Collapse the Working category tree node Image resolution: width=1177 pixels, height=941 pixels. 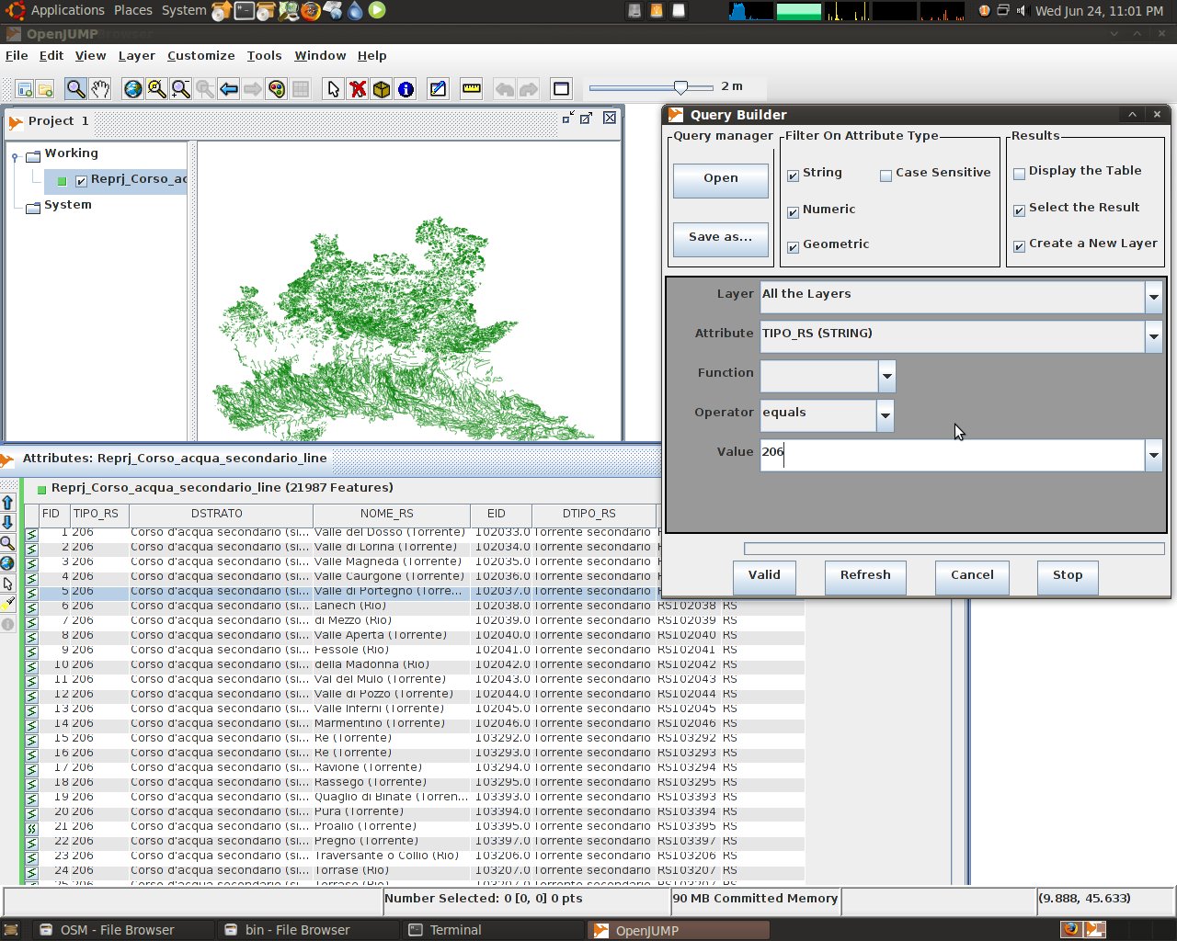(x=15, y=156)
